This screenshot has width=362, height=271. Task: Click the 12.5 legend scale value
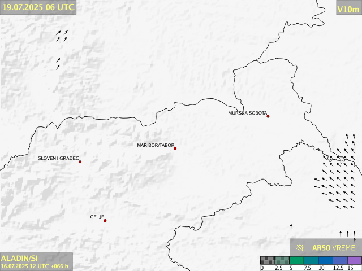pyautogui.click(x=338, y=268)
